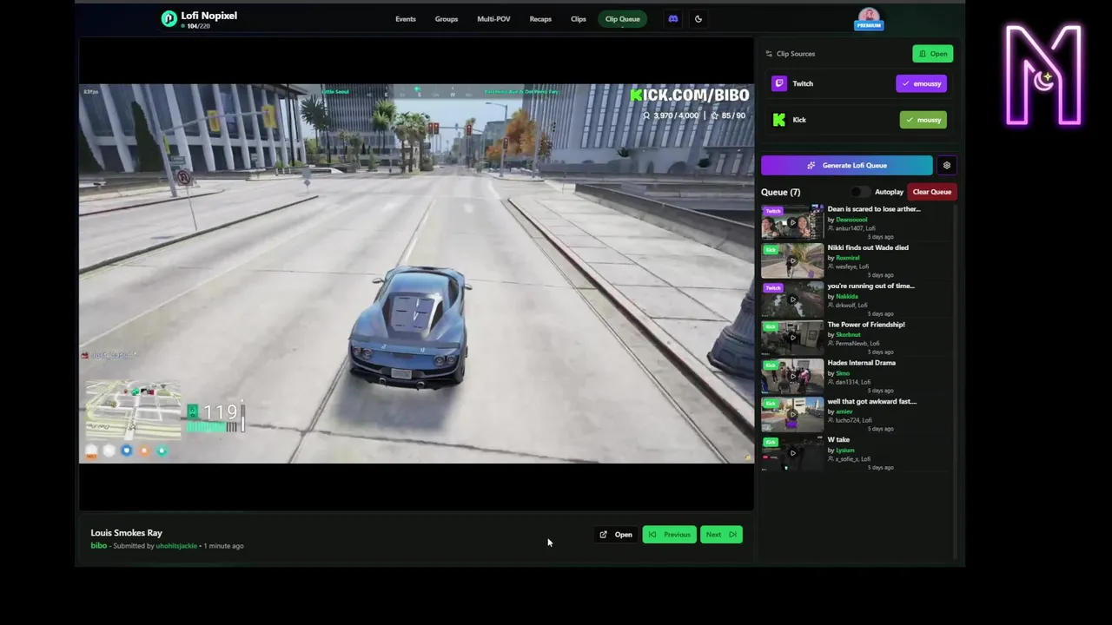Select the Clip Queue tab

tap(622, 19)
